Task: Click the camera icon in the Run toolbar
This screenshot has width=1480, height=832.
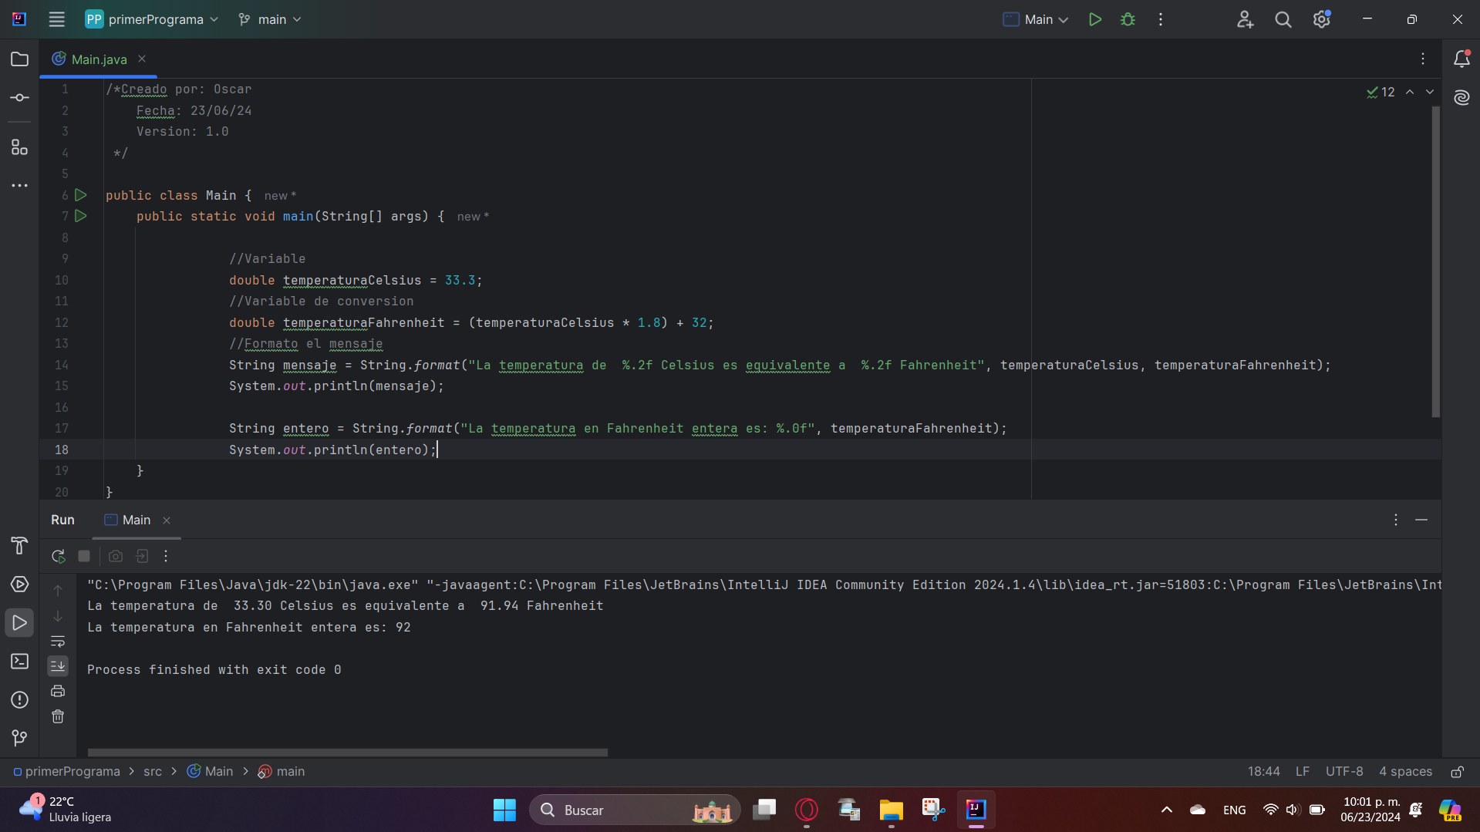Action: (116, 556)
